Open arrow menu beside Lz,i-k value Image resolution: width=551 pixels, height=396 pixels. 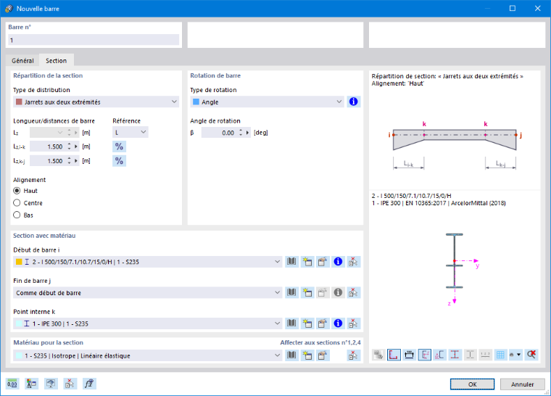76,147
